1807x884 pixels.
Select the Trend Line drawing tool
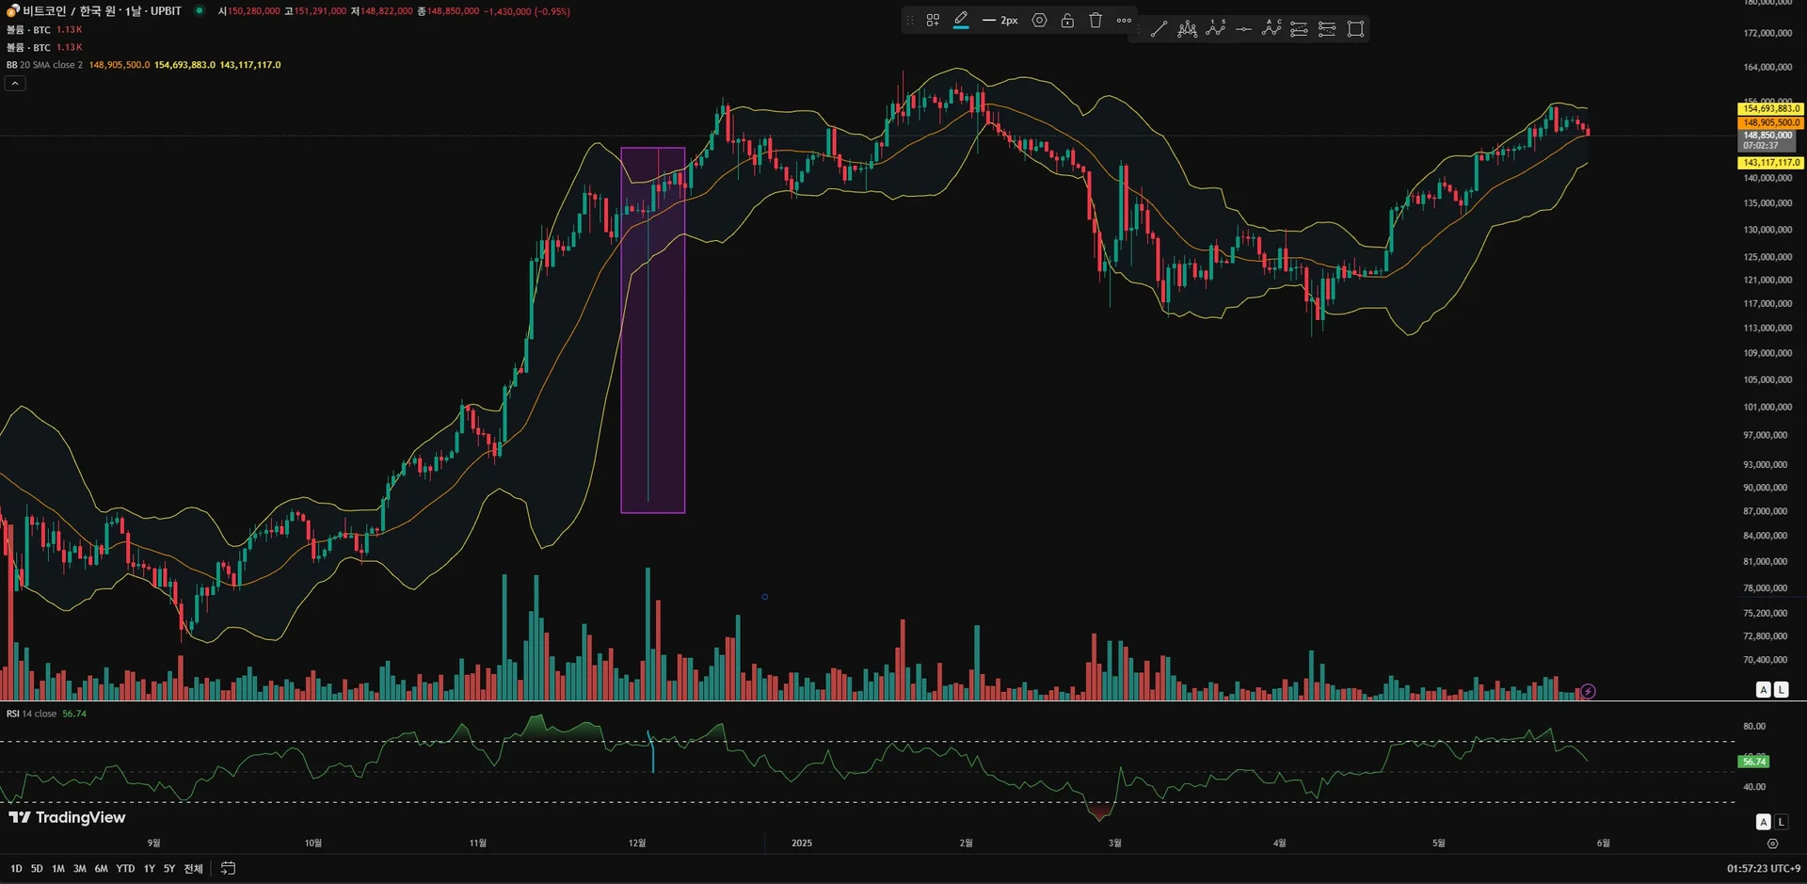(x=1159, y=29)
